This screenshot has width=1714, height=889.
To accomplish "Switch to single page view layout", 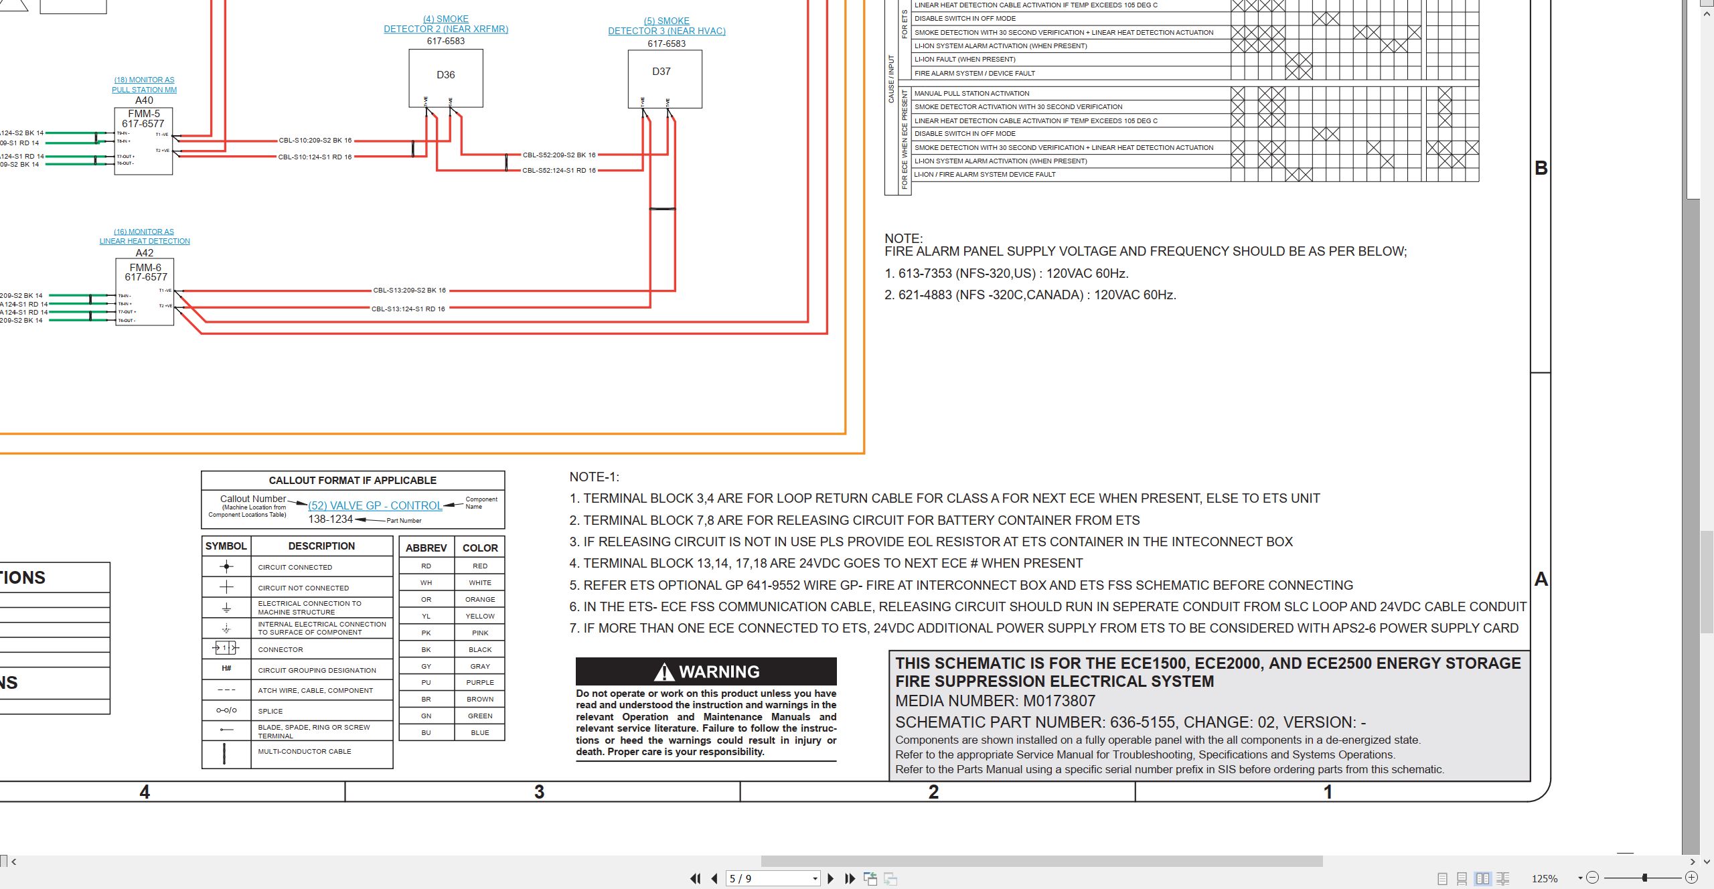I will 1443,878.
